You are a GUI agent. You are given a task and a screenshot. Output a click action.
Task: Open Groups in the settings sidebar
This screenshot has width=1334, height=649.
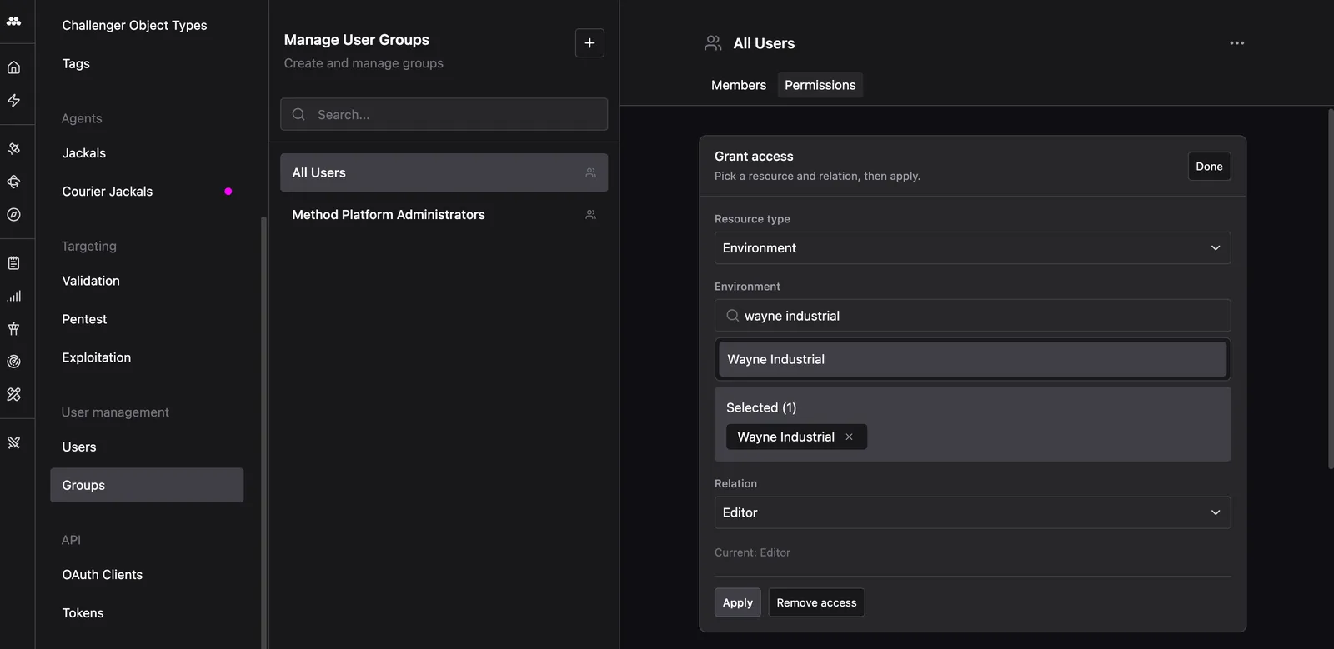click(147, 485)
